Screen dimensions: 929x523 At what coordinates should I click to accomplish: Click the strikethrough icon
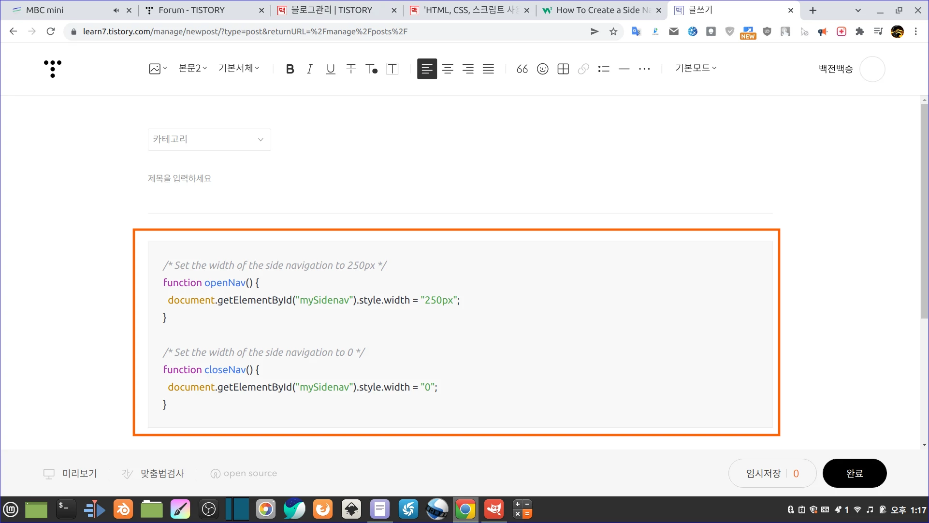click(x=351, y=69)
